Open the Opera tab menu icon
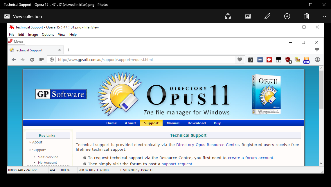 (317, 50)
